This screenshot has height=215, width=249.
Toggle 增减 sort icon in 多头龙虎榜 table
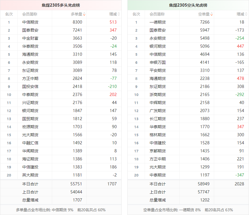pos(119,14)
